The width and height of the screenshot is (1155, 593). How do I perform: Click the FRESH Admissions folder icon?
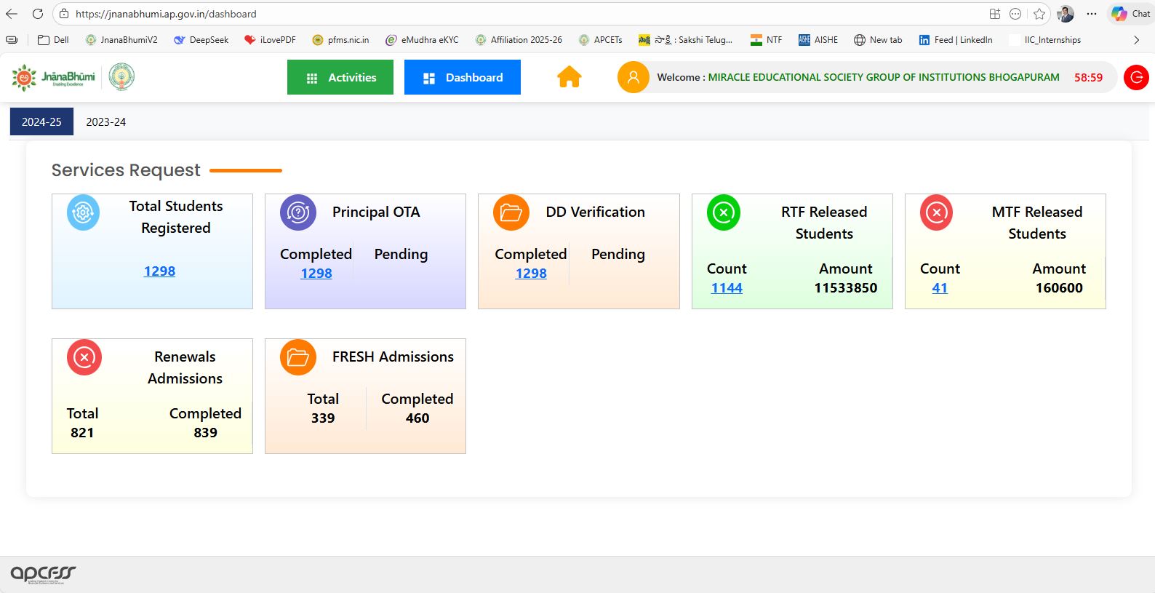[297, 357]
